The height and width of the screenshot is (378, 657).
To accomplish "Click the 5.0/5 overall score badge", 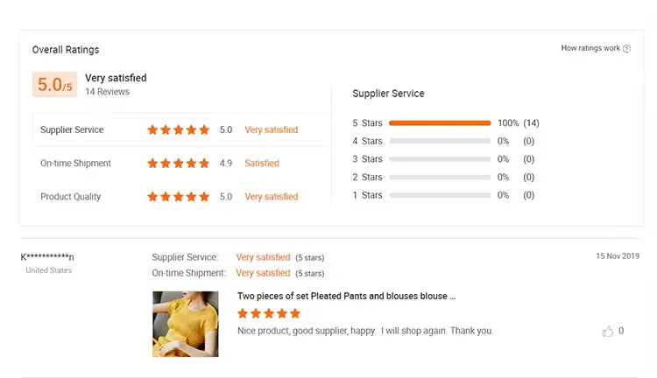I will (x=54, y=85).
